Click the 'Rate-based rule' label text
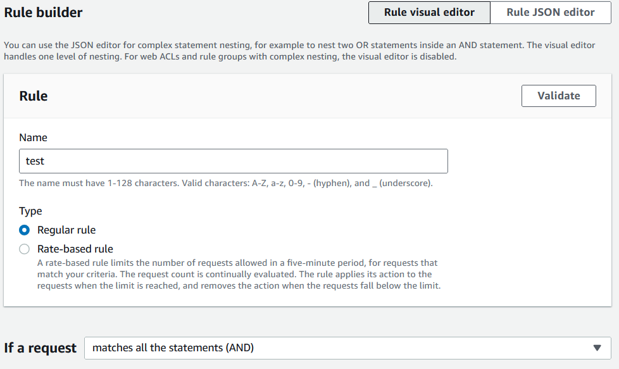Viewport: 619px width, 369px height. 75,249
